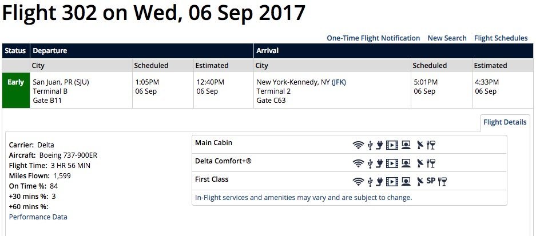Click the video film icon for Delta Comfort+
The height and width of the screenshot is (236, 536).
click(x=392, y=163)
